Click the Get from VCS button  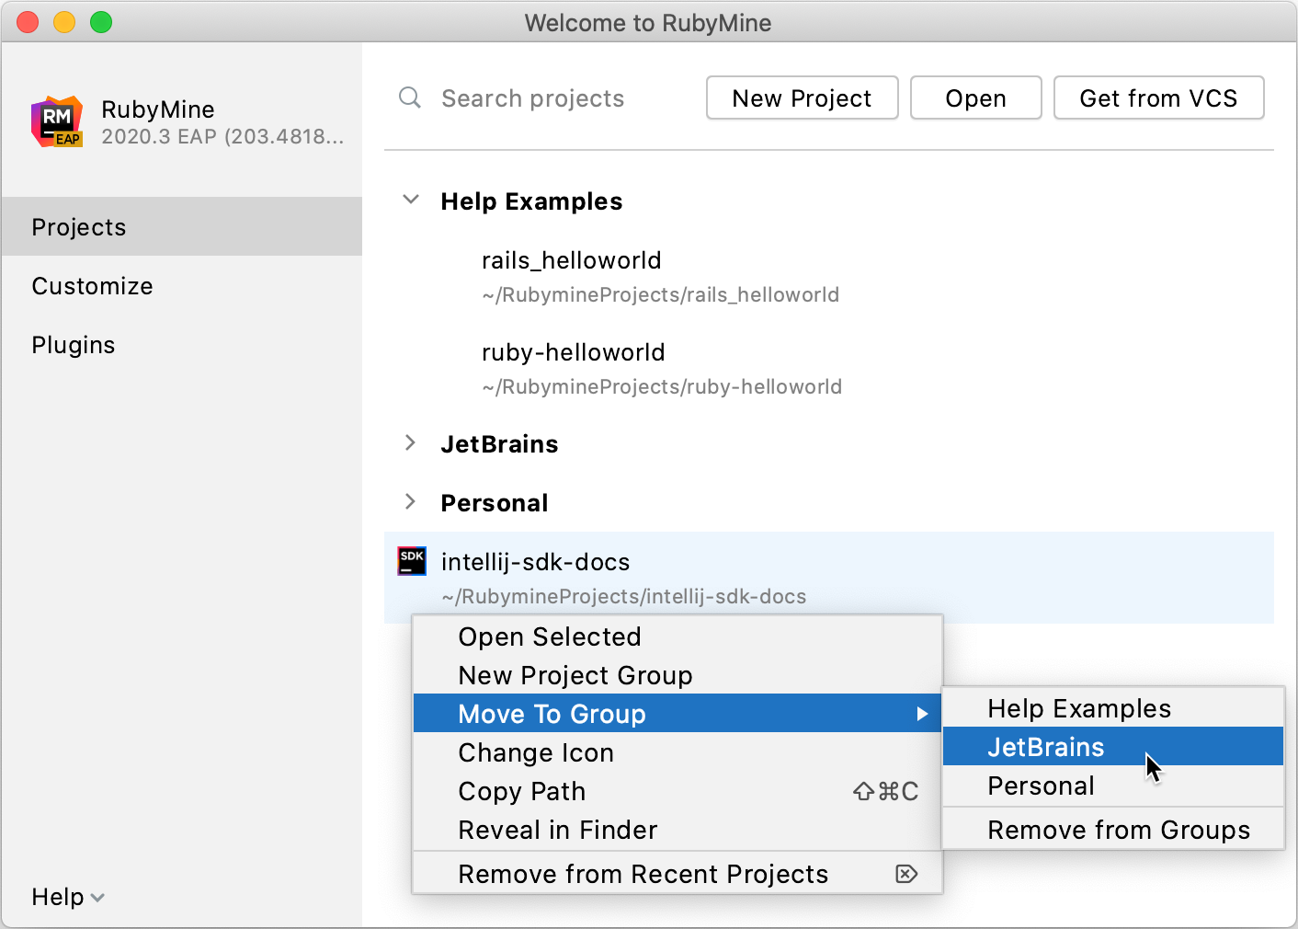[x=1159, y=97]
